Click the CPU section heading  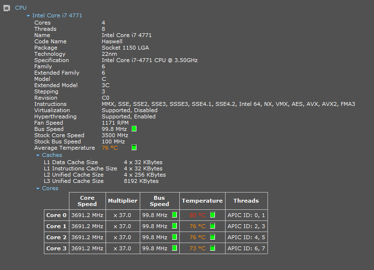(21, 8)
